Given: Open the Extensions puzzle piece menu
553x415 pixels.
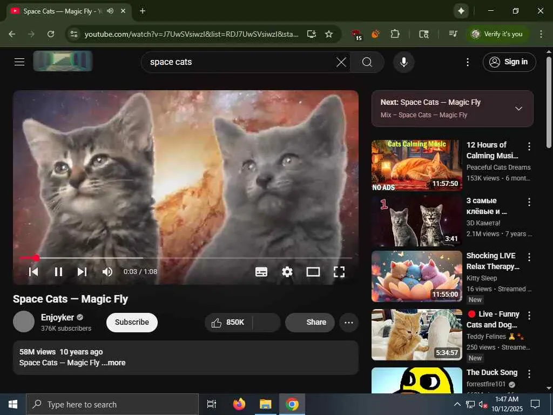Looking at the screenshot, I should click(395, 34).
